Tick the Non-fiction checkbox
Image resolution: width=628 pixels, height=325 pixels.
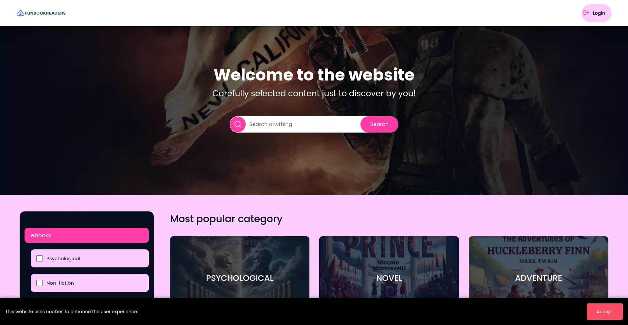click(x=40, y=283)
